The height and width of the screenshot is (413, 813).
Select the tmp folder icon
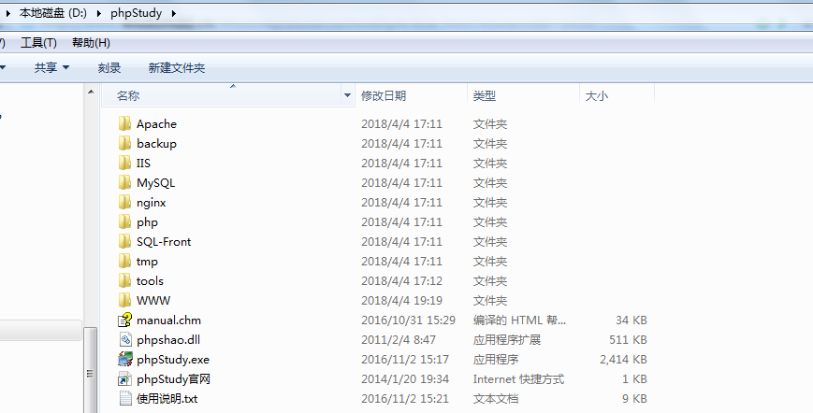point(124,262)
